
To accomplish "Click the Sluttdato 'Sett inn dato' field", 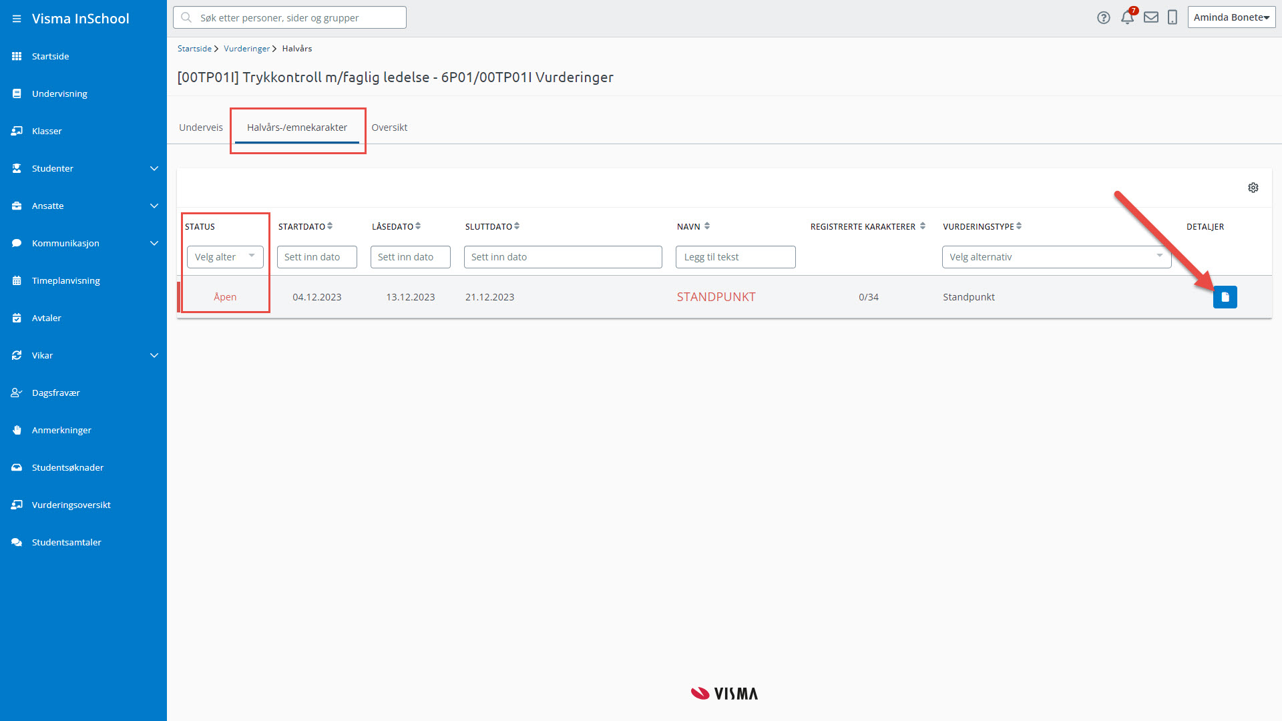I will point(563,257).
